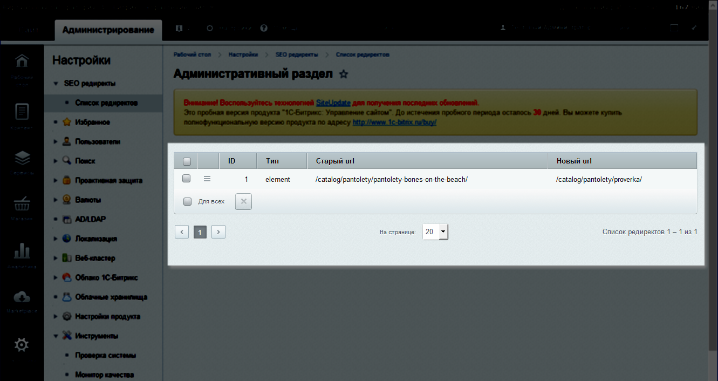718x381 pixels.
Task: Click the next page arrow in pagination
Action: (x=218, y=231)
